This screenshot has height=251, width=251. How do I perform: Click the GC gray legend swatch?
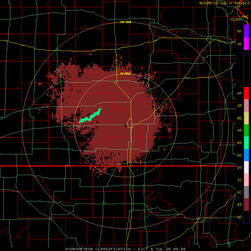[x=246, y=192]
